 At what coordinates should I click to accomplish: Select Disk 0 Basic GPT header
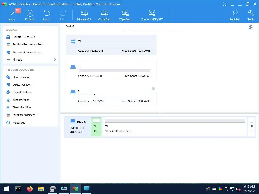(x=78, y=127)
